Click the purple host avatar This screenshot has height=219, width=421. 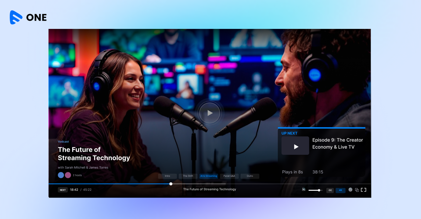68,175
